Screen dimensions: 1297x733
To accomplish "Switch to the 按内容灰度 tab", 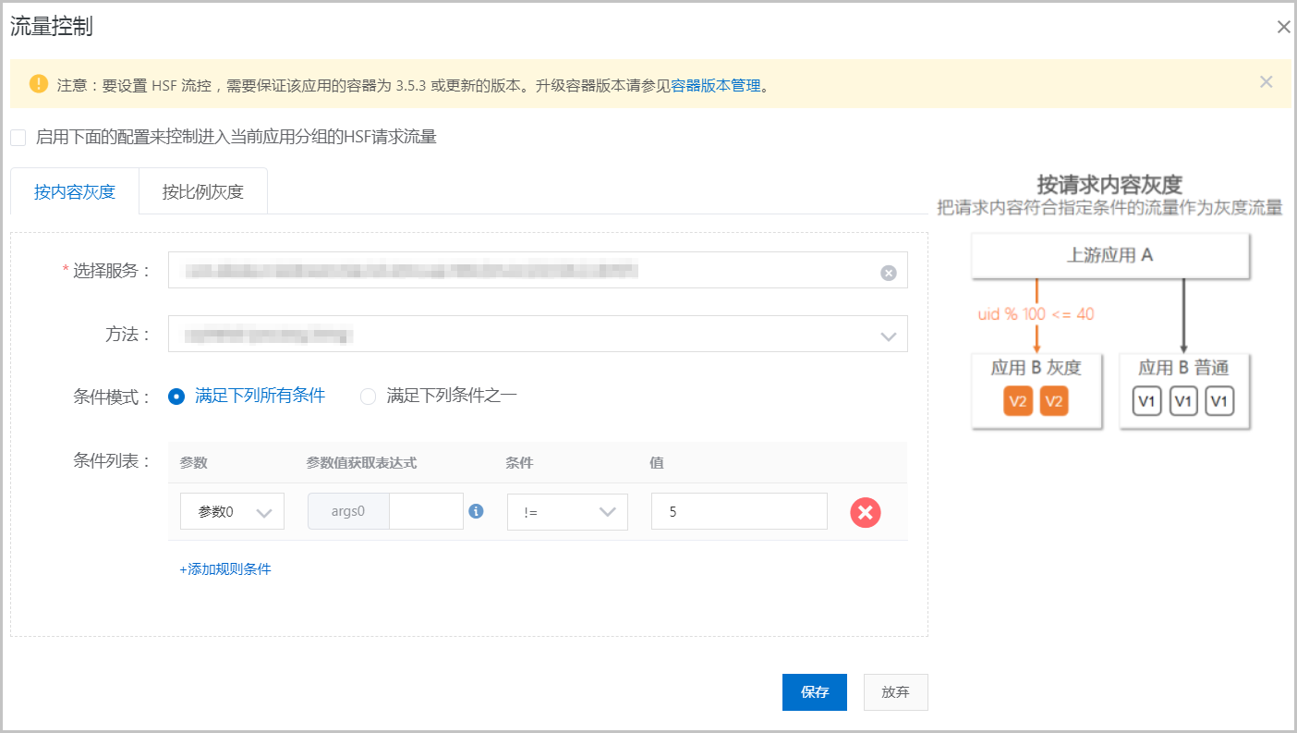I will 75,192.
